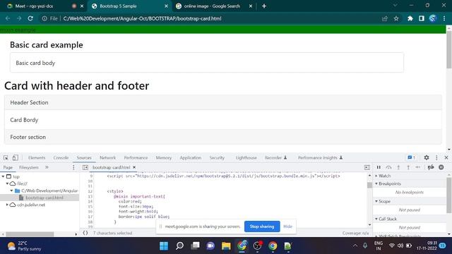Click Step into next function call
The width and height of the screenshot is (452, 254).
pos(398,167)
